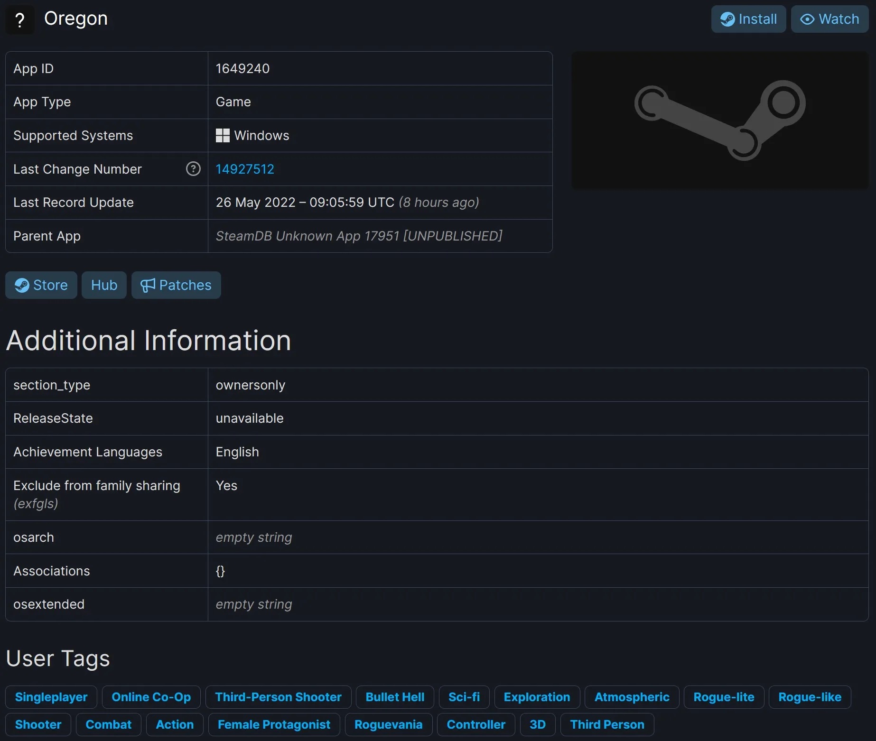The width and height of the screenshot is (876, 741).
Task: Select the Exploration tag
Action: click(537, 697)
